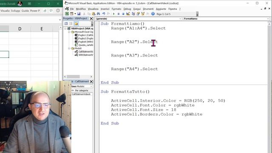Viewport: 272px width, 153px height.
Task: Switch to the Per categoria properties tab
Action: (81, 91)
